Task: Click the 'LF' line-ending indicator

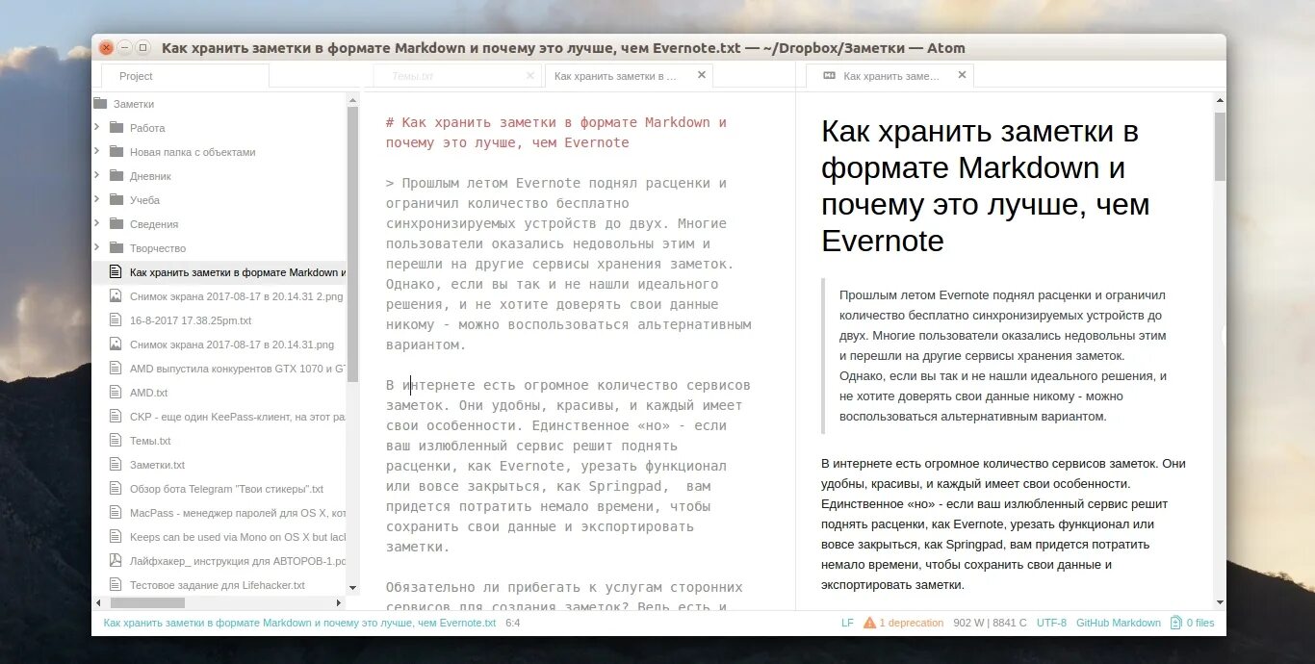Action: click(x=847, y=623)
